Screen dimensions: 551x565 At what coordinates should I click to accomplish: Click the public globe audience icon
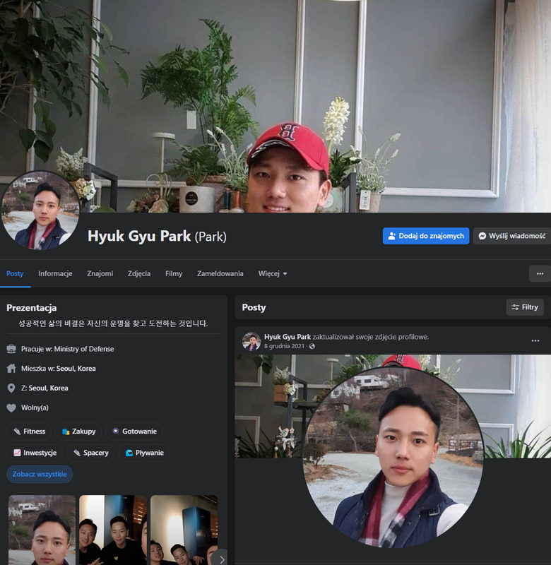[x=312, y=346]
